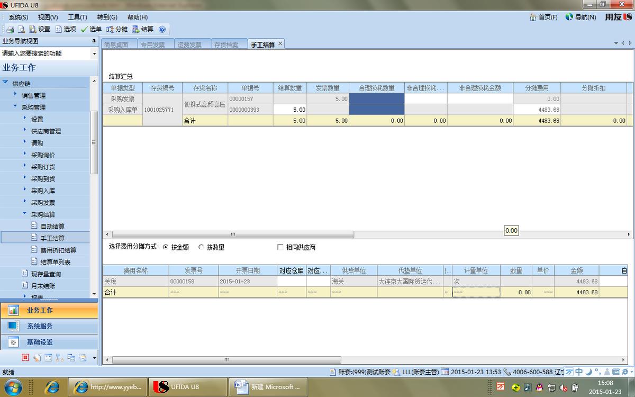Screen dimensions: 635x397
Task: Click the print icon in the toolbar
Action: point(10,29)
